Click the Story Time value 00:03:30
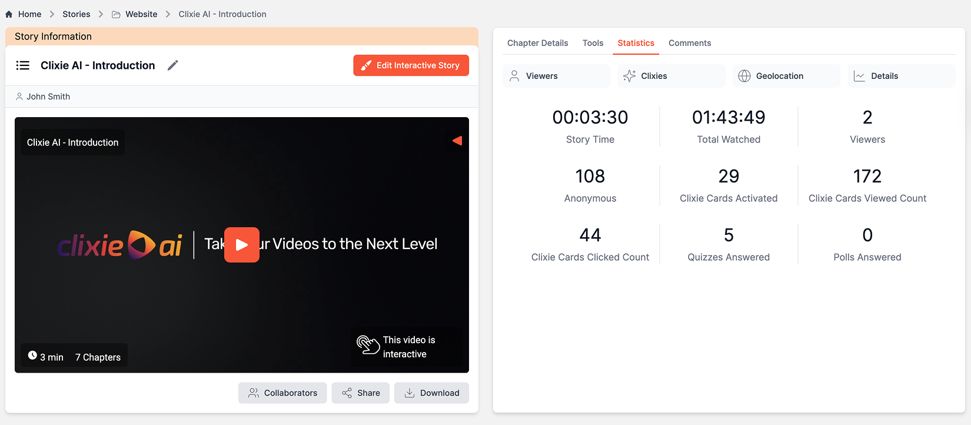The width and height of the screenshot is (971, 425). (590, 118)
